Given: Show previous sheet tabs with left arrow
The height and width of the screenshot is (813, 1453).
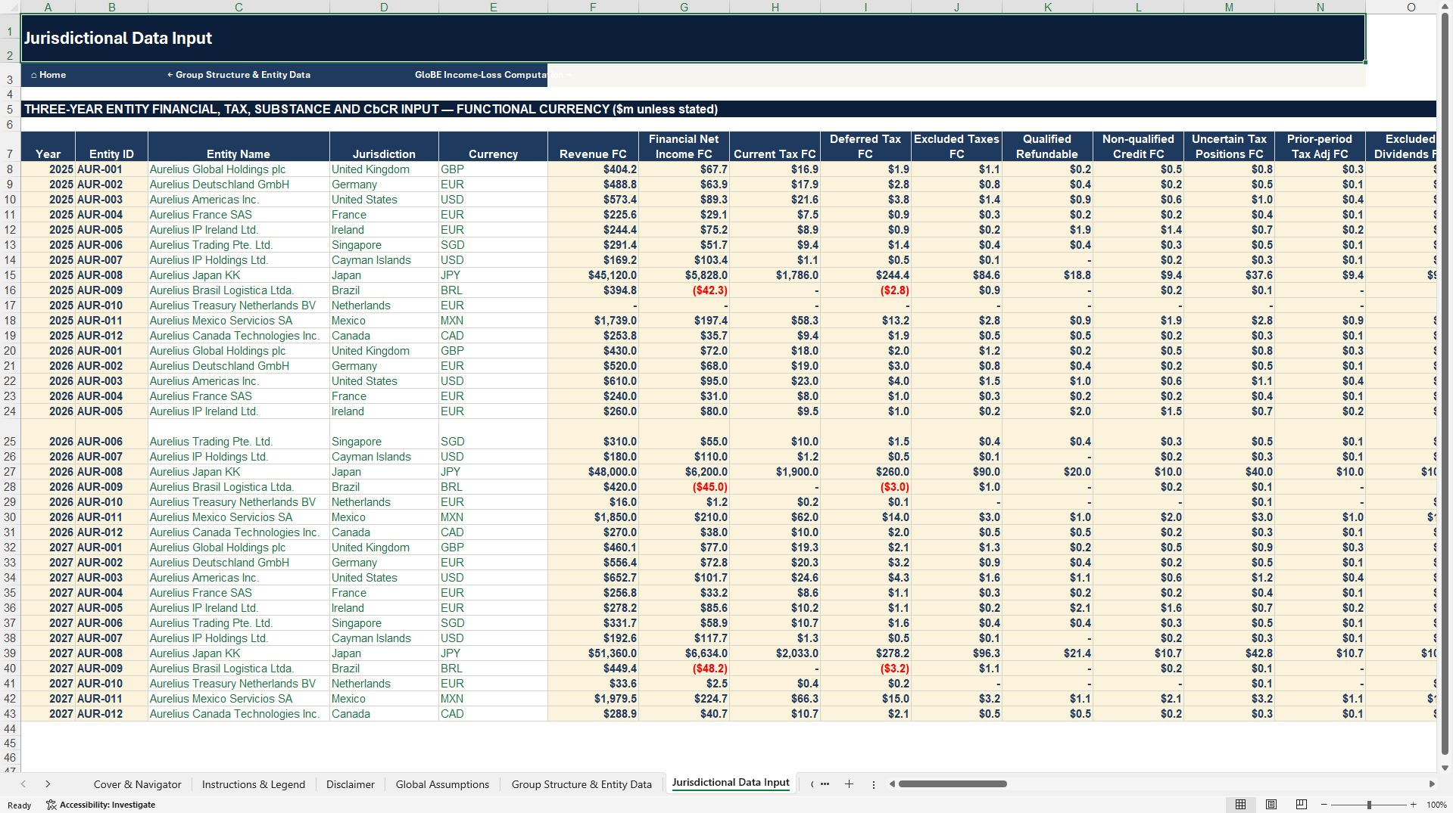Looking at the screenshot, I should click(x=23, y=784).
